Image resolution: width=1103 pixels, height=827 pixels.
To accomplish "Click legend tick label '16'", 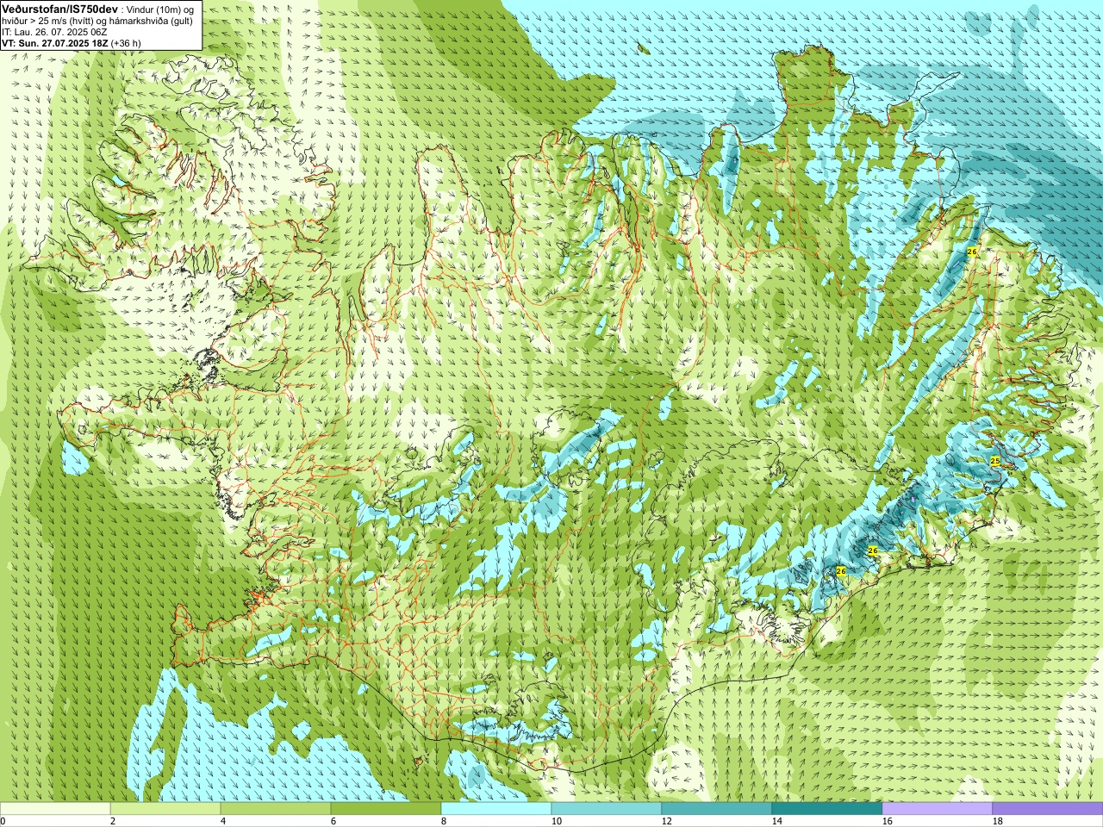I will pos(887,821).
